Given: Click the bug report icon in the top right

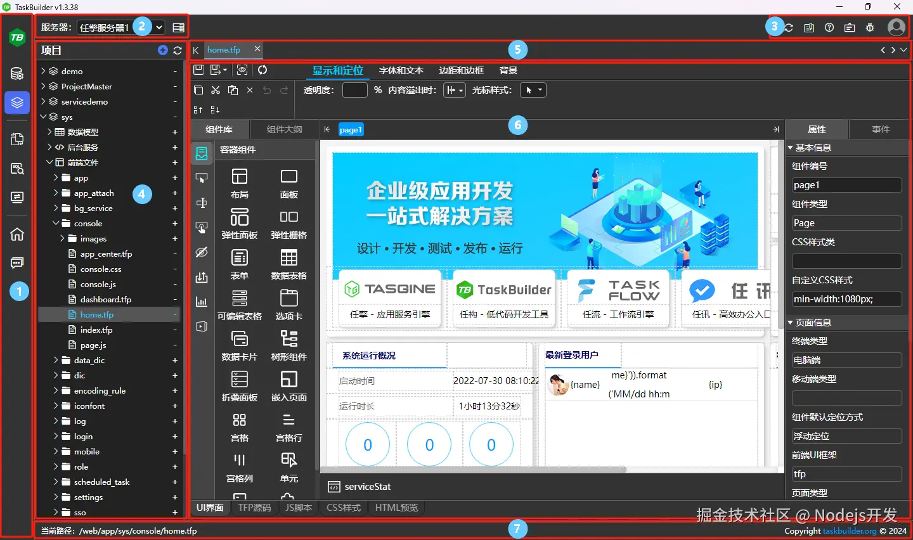Looking at the screenshot, I should (869, 27).
